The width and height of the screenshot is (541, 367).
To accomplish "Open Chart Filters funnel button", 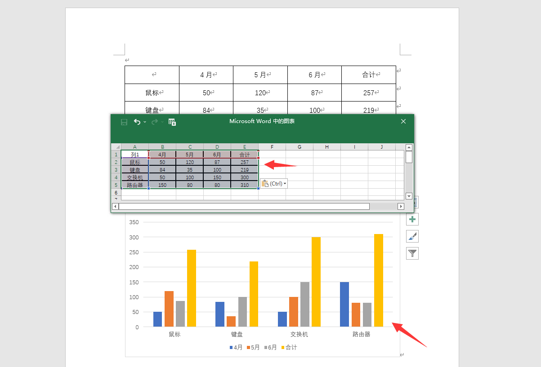I will coord(412,253).
